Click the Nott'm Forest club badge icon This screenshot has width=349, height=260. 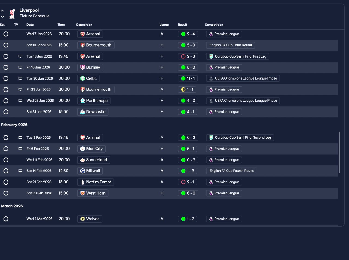(x=83, y=182)
